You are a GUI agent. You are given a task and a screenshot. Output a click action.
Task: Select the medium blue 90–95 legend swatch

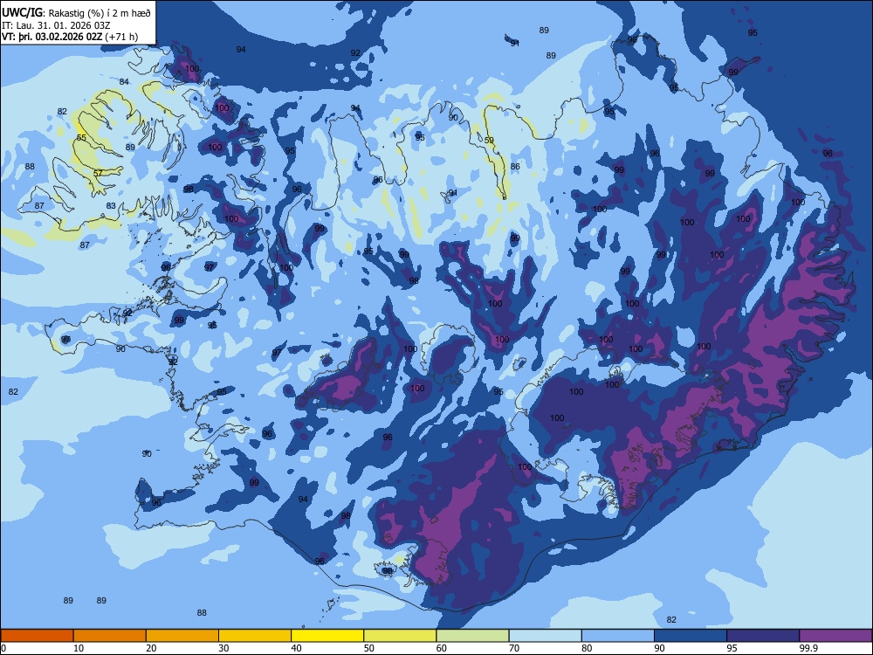(691, 636)
